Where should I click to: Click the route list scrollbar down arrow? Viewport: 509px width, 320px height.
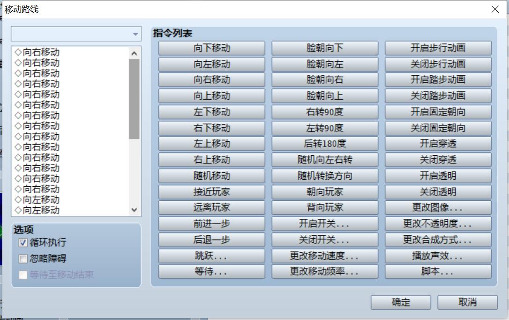(134, 210)
